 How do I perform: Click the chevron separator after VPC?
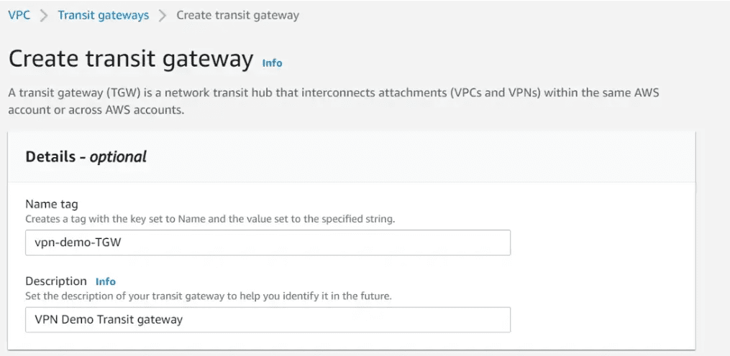click(44, 15)
